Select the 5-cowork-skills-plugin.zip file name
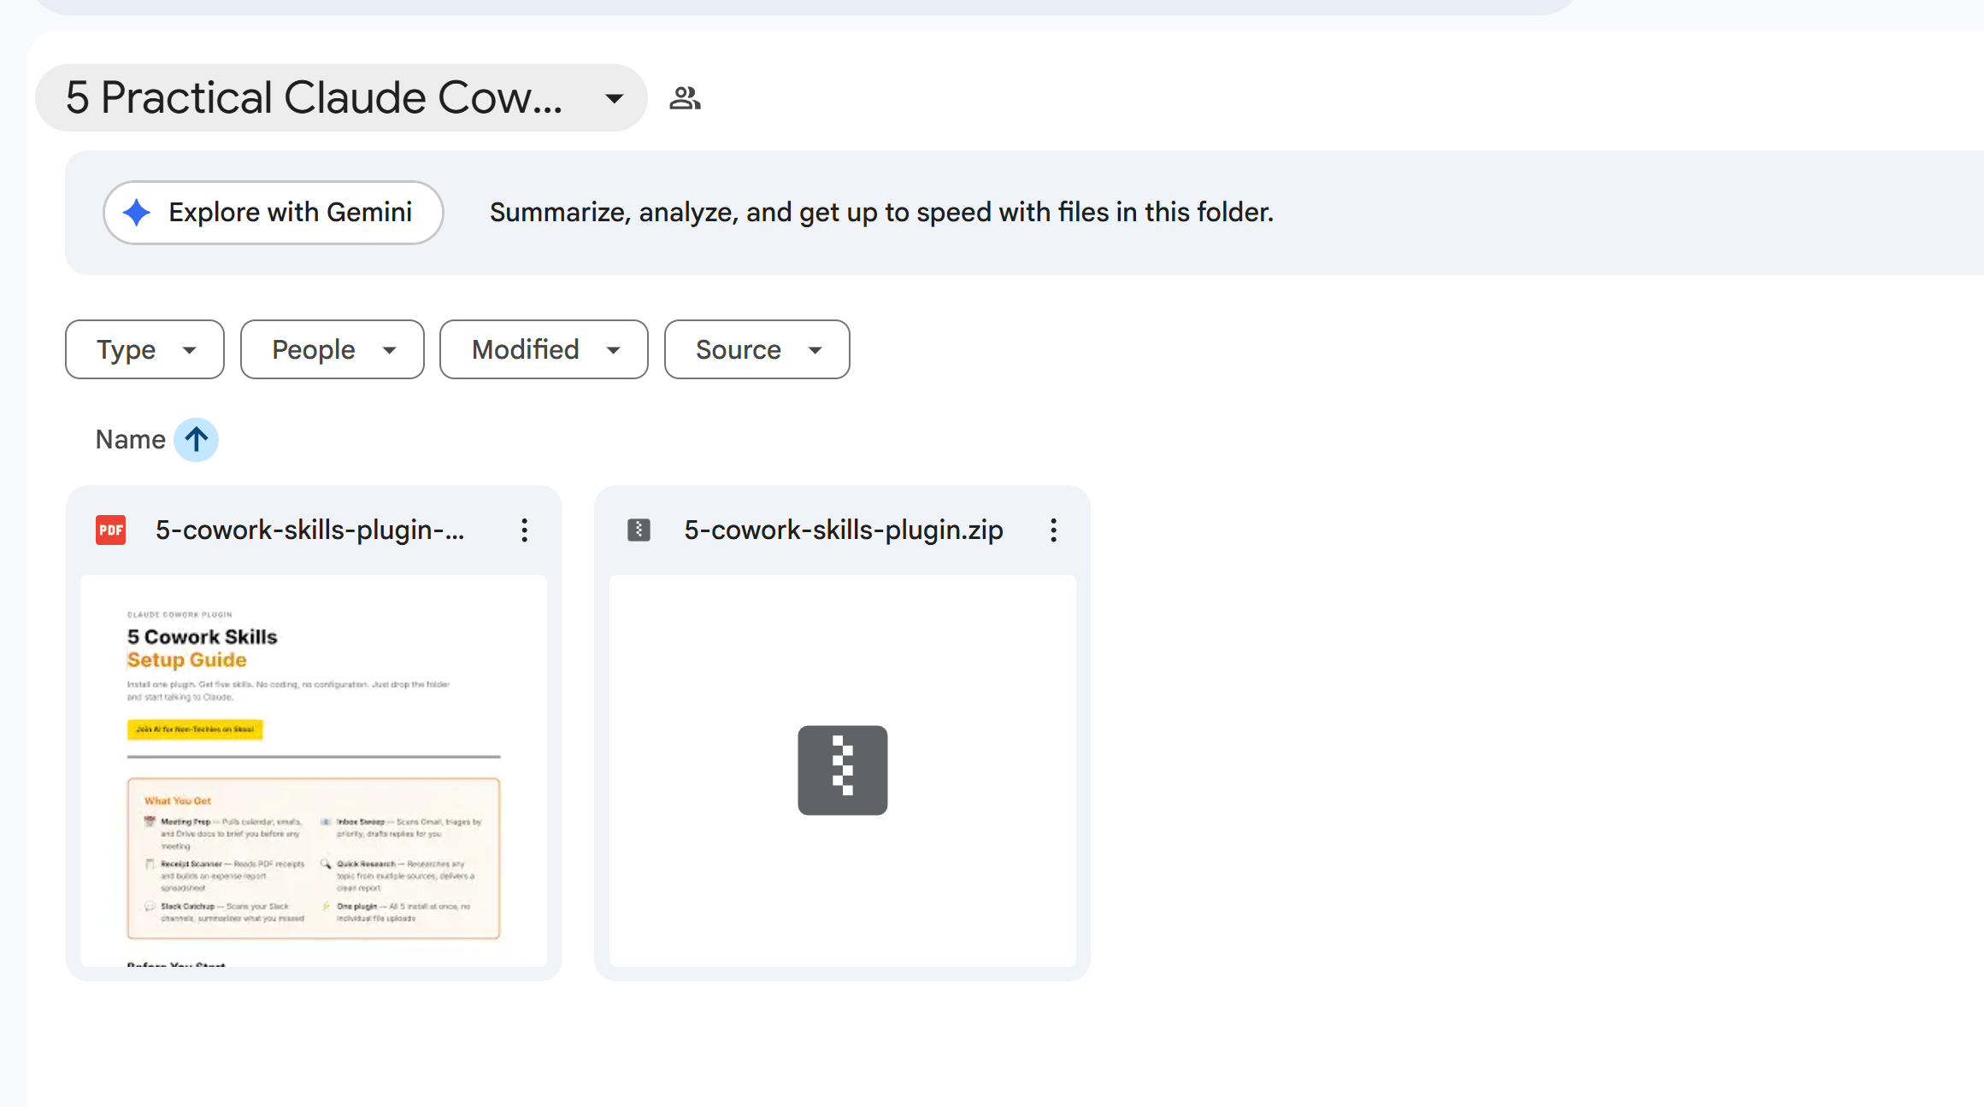The width and height of the screenshot is (1984, 1107). (843, 530)
